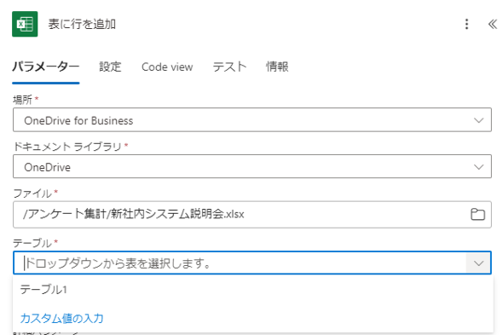Open the three-dot more options menu
Image resolution: width=503 pixels, height=335 pixels.
(x=466, y=24)
